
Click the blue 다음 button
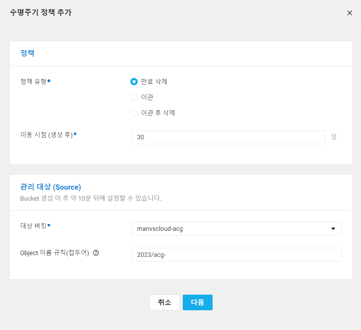point(197,302)
